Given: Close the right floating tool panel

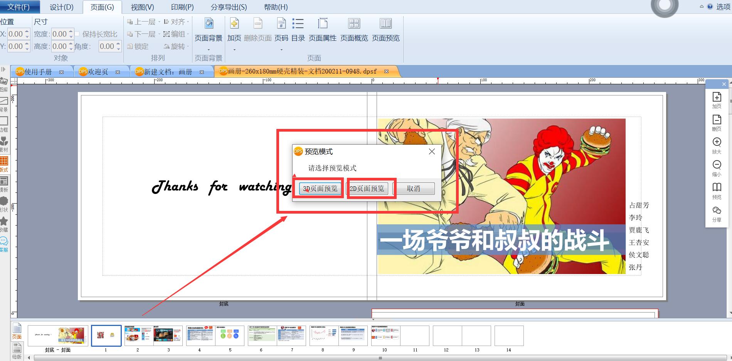Looking at the screenshot, I should tap(724, 84).
